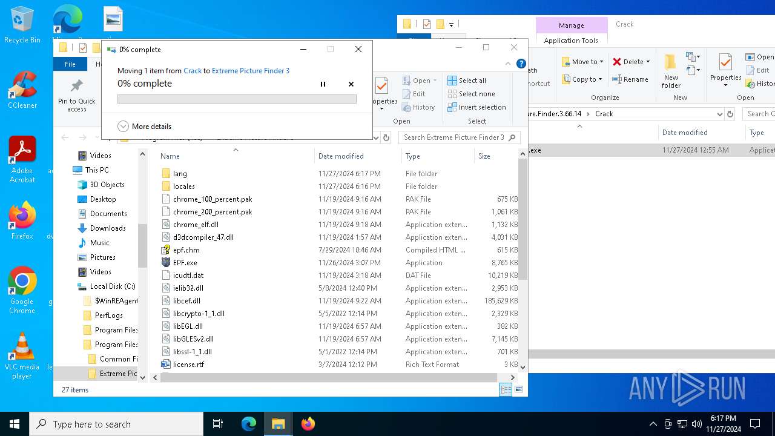Viewport: 775px width, 436px height.
Task: Select Downloads in navigation pane
Action: [x=108, y=228]
